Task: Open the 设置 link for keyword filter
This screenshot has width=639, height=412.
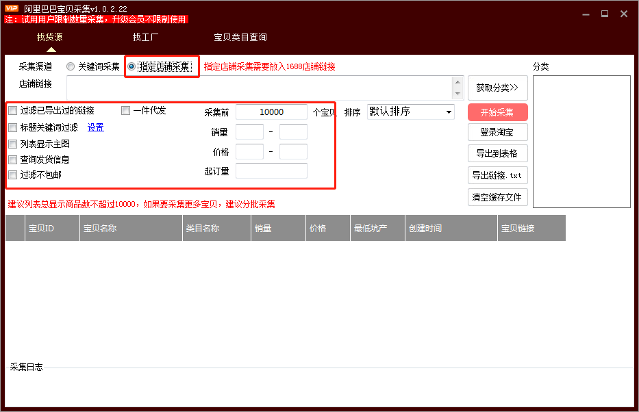Action: click(96, 127)
